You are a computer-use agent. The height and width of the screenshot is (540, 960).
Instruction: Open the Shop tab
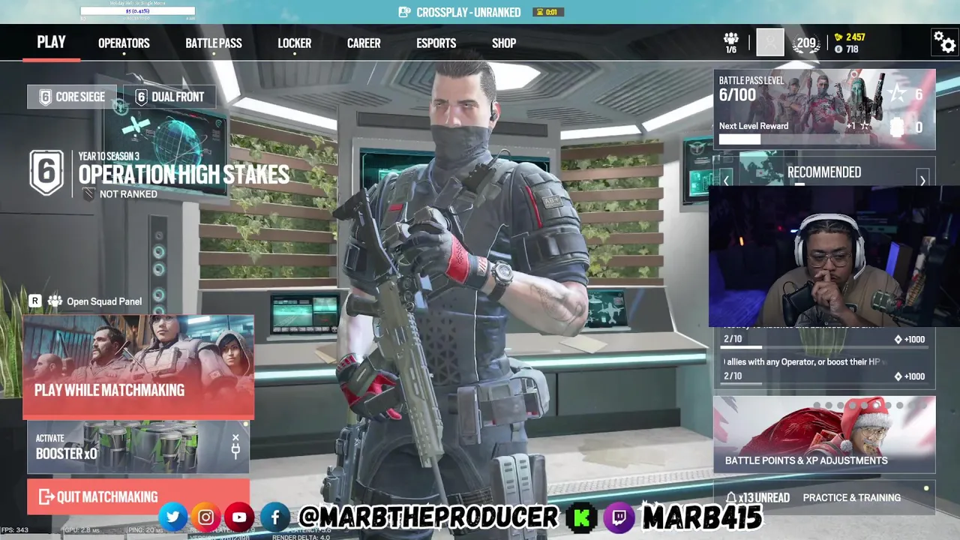[504, 43]
